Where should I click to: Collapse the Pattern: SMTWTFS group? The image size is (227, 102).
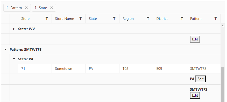coord(5,49)
